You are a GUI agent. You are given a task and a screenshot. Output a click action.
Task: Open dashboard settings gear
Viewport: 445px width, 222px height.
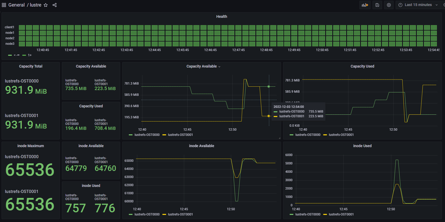coord(389,5)
